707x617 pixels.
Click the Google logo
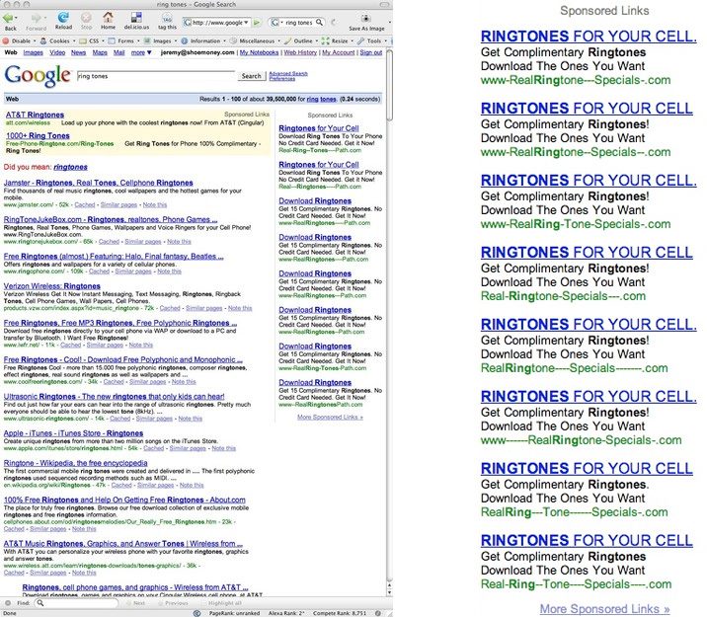38,76
